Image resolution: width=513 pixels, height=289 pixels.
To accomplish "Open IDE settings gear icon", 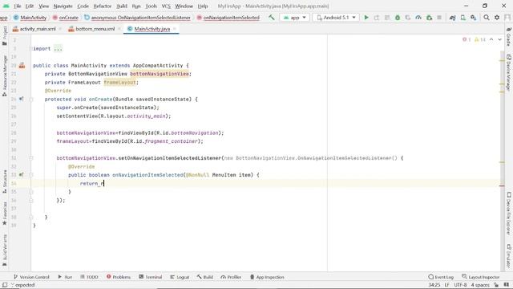I will pyautogui.click(x=497, y=18).
